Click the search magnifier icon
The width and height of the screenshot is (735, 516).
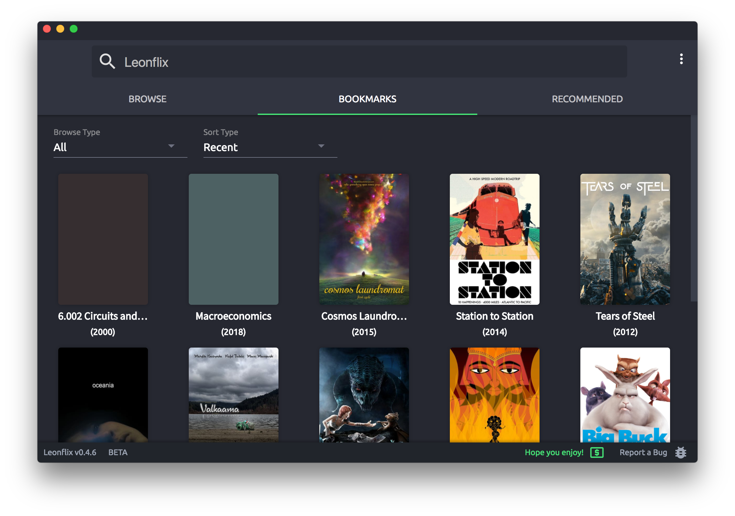click(107, 61)
